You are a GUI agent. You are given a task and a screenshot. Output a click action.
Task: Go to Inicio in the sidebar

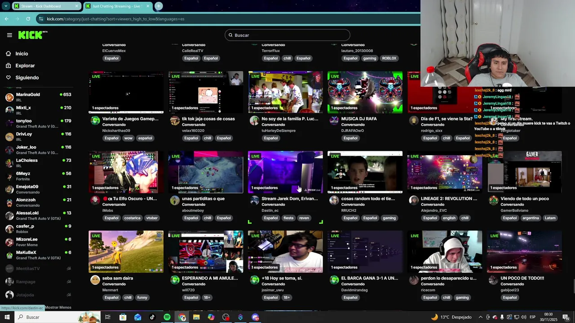click(x=22, y=53)
